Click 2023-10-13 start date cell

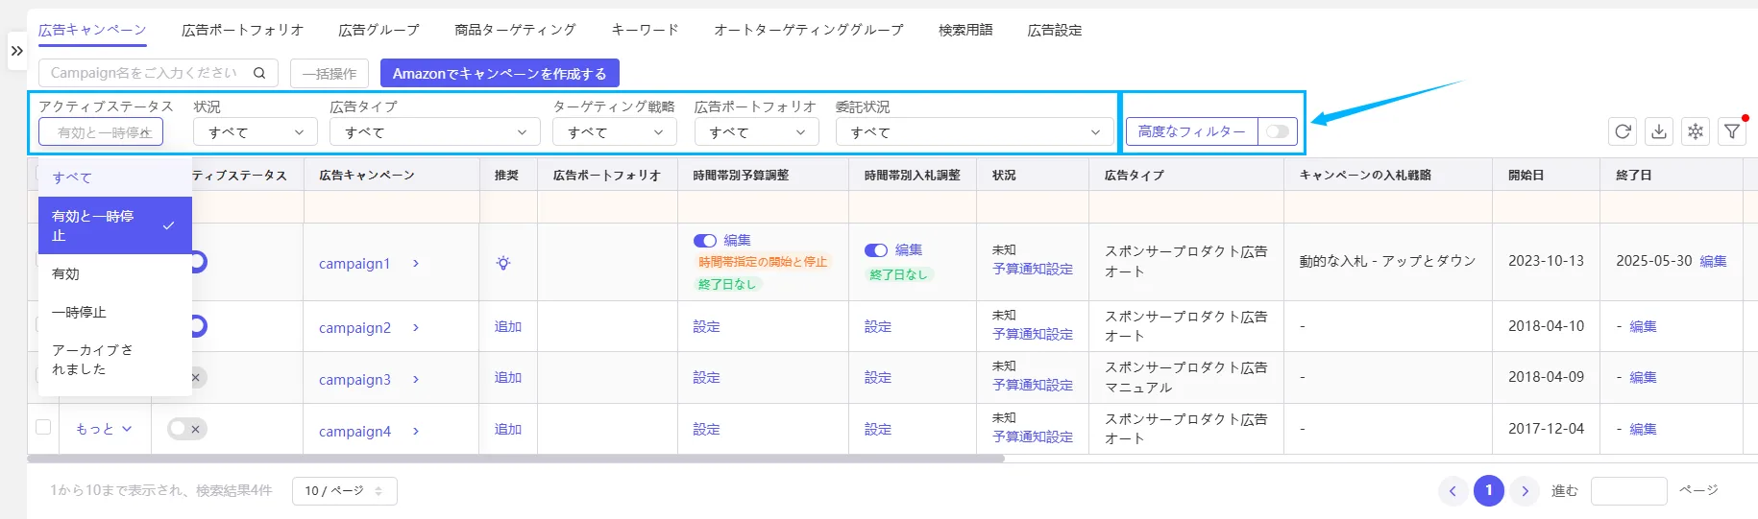1546,261
